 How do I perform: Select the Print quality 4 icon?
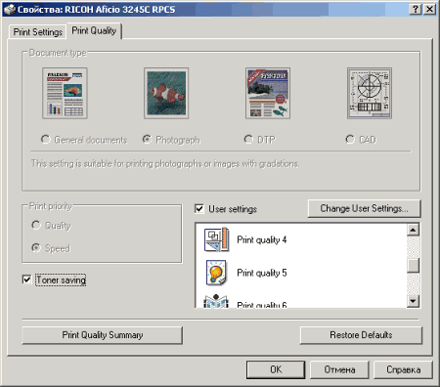point(216,239)
